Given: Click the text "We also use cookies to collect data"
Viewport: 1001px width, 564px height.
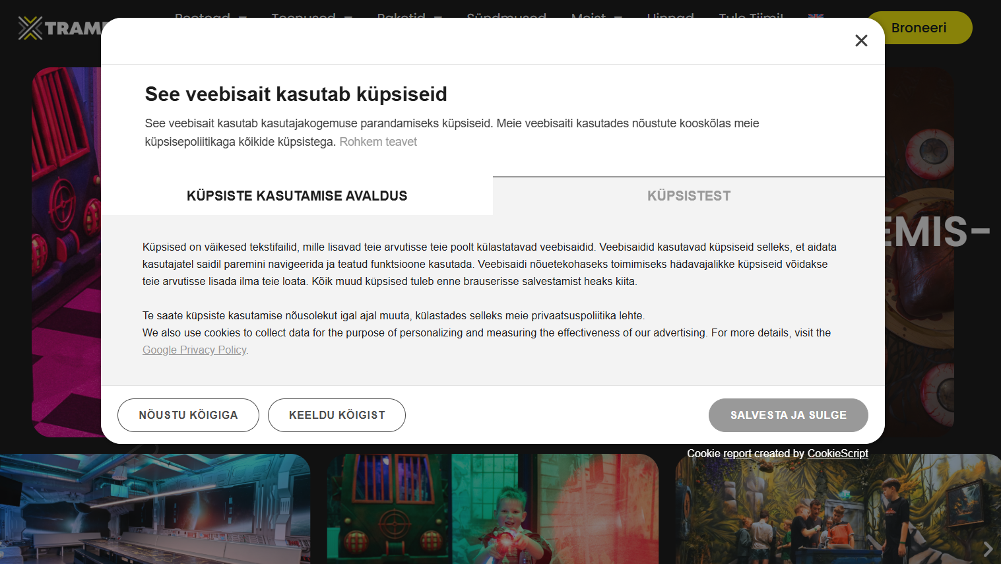Looking at the screenshot, I should point(487,332).
